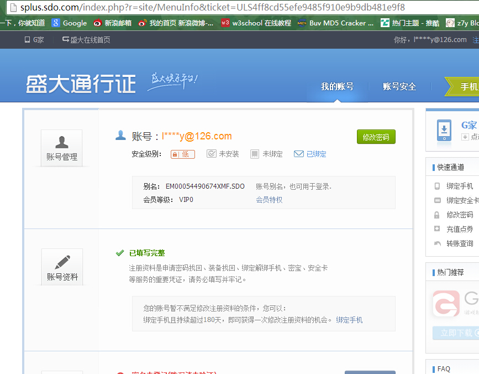
Task: Open the Buv MD5 Cracker bookmark
Action: 335,23
